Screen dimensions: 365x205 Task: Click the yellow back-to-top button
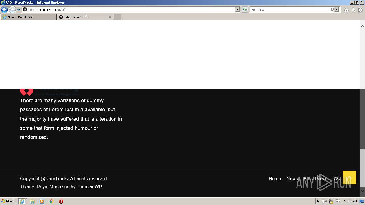point(350,177)
